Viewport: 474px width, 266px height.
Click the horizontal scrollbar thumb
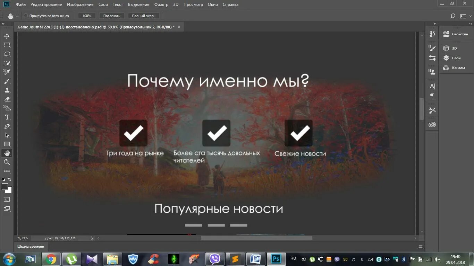(256, 238)
